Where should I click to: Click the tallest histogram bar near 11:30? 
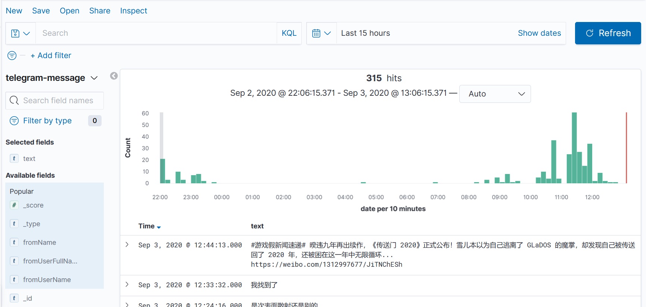pyautogui.click(x=574, y=149)
